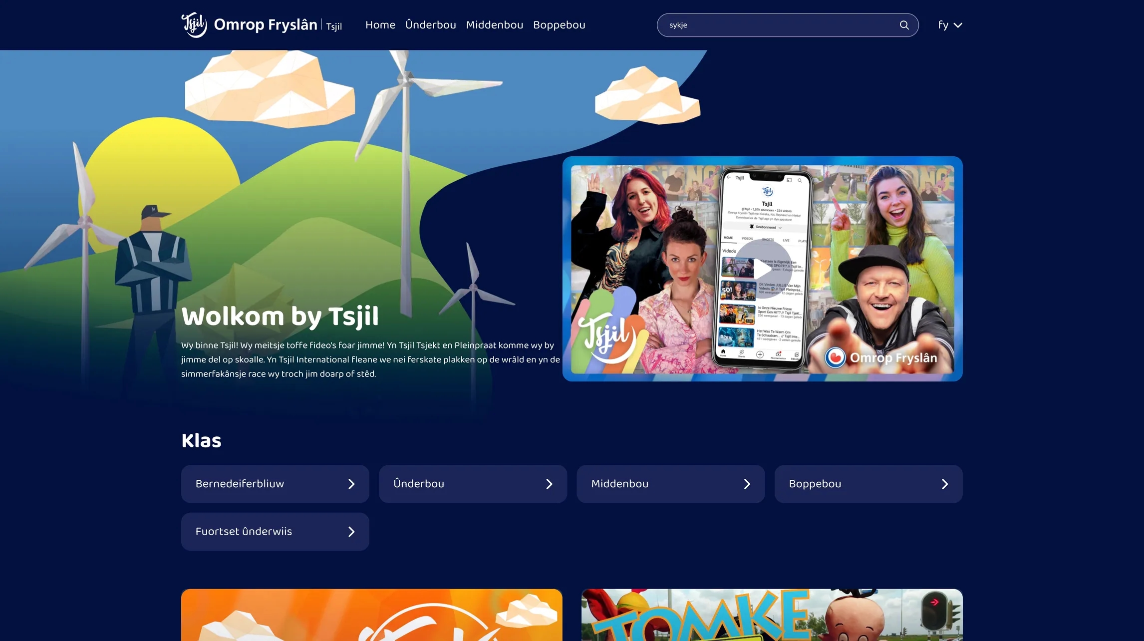Click the Bernedeiferbliuw arrow chevron
Viewport: 1144px width, 641px height.
pos(351,484)
